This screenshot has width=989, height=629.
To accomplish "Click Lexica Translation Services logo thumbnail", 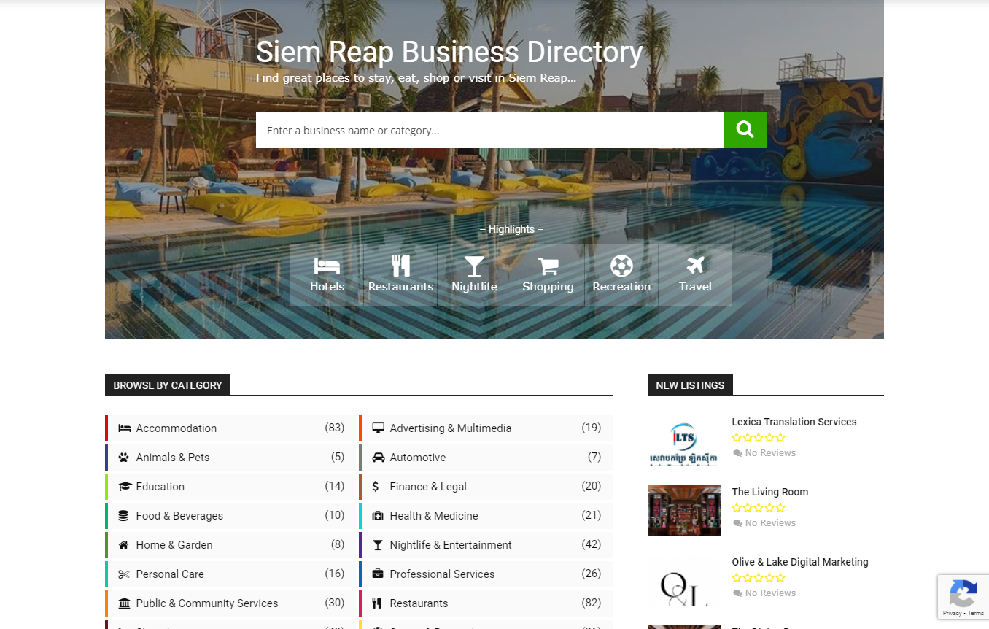I will 683,441.
